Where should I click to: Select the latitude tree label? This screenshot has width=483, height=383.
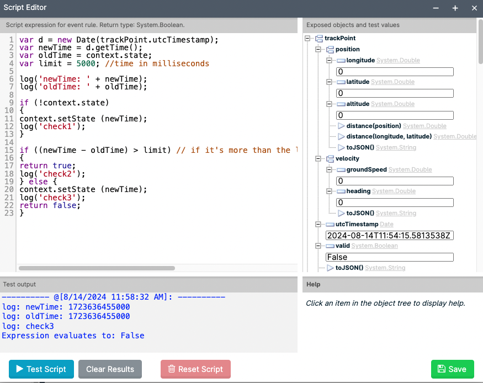358,82
